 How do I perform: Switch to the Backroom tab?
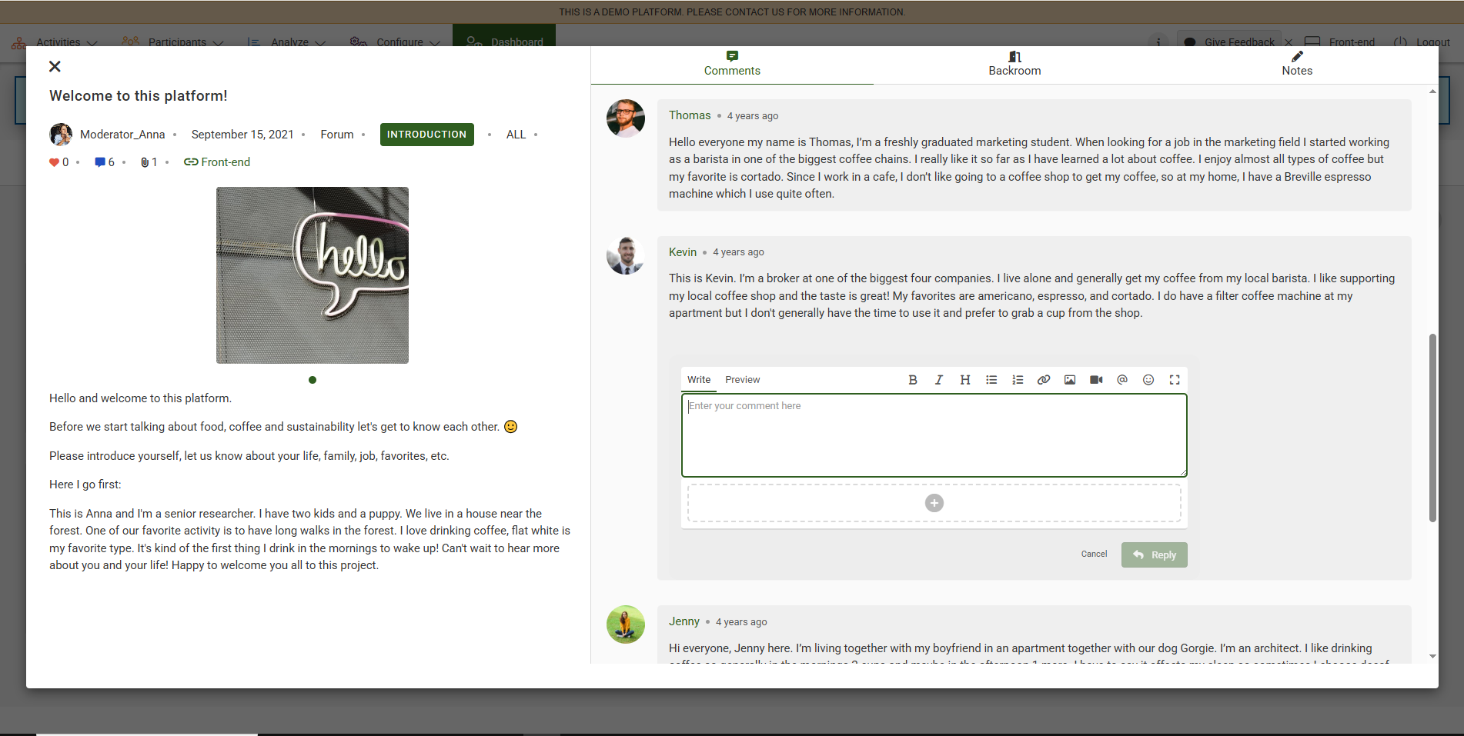(1014, 64)
